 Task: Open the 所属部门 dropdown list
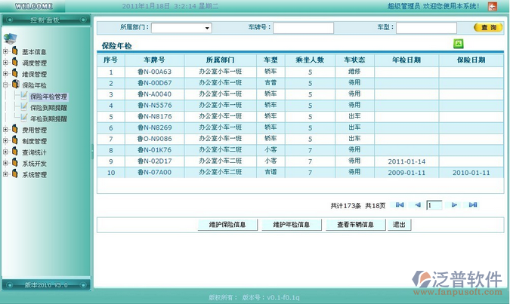(x=208, y=28)
